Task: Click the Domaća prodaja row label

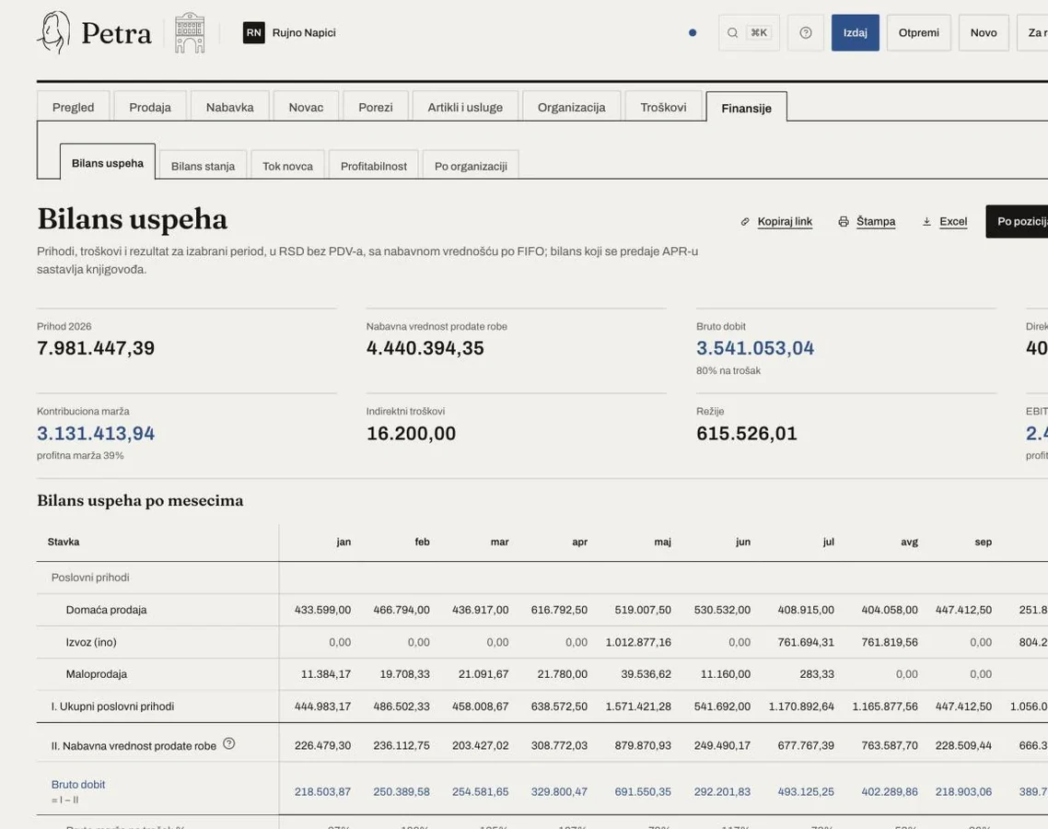Action: pos(106,610)
